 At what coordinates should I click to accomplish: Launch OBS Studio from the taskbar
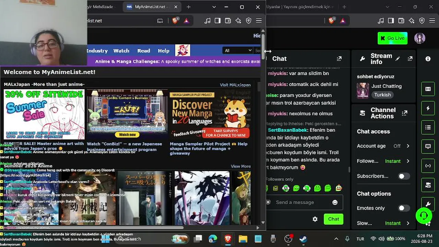pos(288,239)
